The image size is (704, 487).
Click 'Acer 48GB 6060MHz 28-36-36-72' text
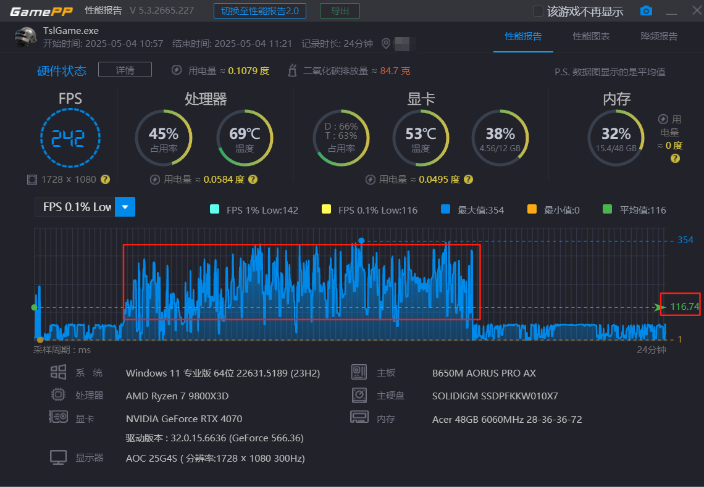[507, 419]
